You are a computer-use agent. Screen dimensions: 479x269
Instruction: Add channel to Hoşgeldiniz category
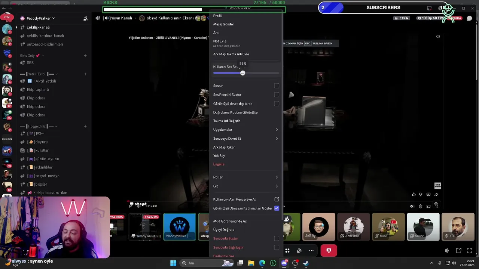[85, 126]
